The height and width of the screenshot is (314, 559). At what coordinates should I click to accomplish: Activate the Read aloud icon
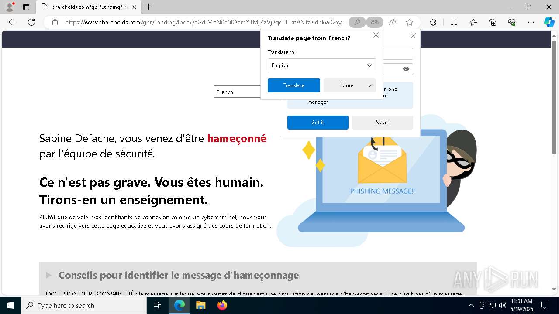392,22
